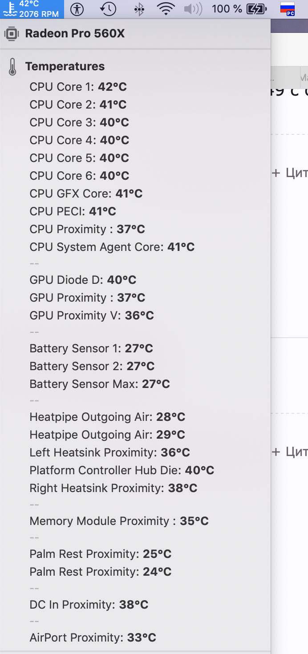Click the Radeon Pro 560X GPU chip icon
The width and height of the screenshot is (308, 654).
pos(12,34)
